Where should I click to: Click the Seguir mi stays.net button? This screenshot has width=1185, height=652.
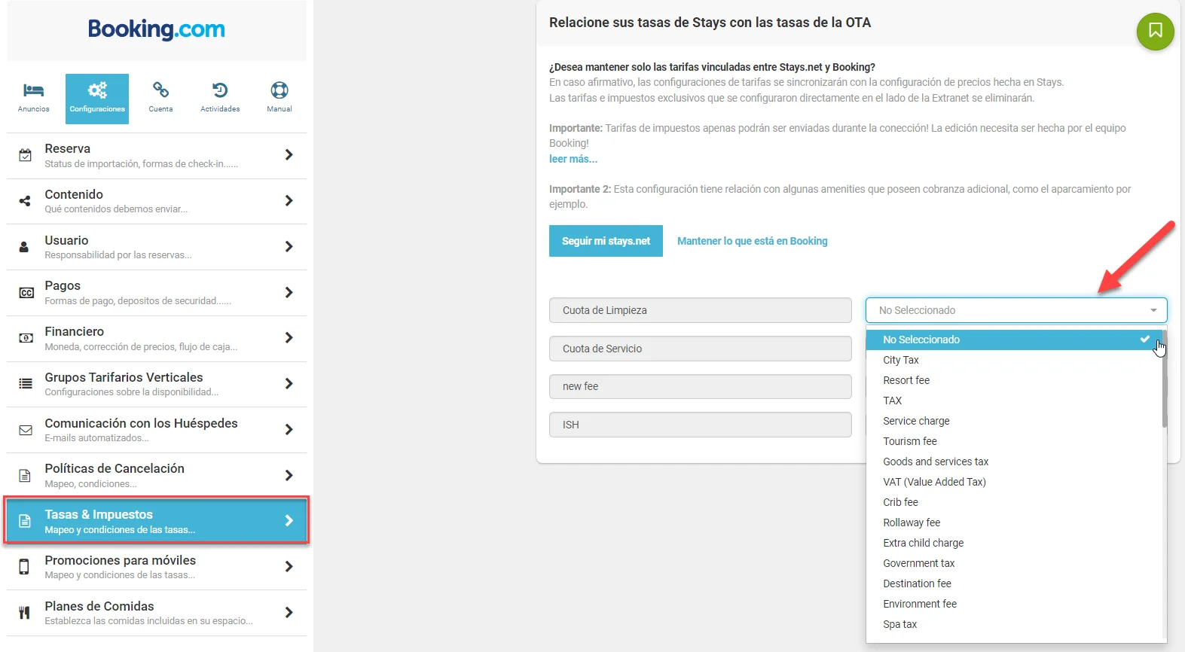(606, 241)
